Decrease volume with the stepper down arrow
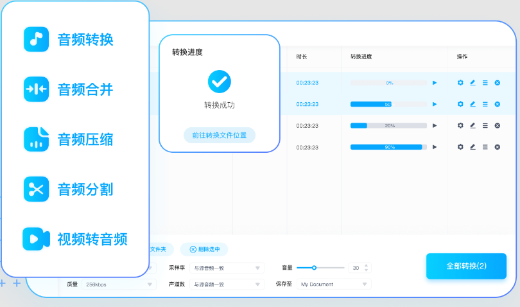This screenshot has width=520, height=307. coord(366,270)
